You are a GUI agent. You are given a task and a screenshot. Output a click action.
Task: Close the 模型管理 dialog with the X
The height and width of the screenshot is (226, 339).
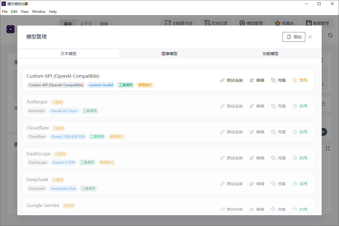click(x=310, y=37)
